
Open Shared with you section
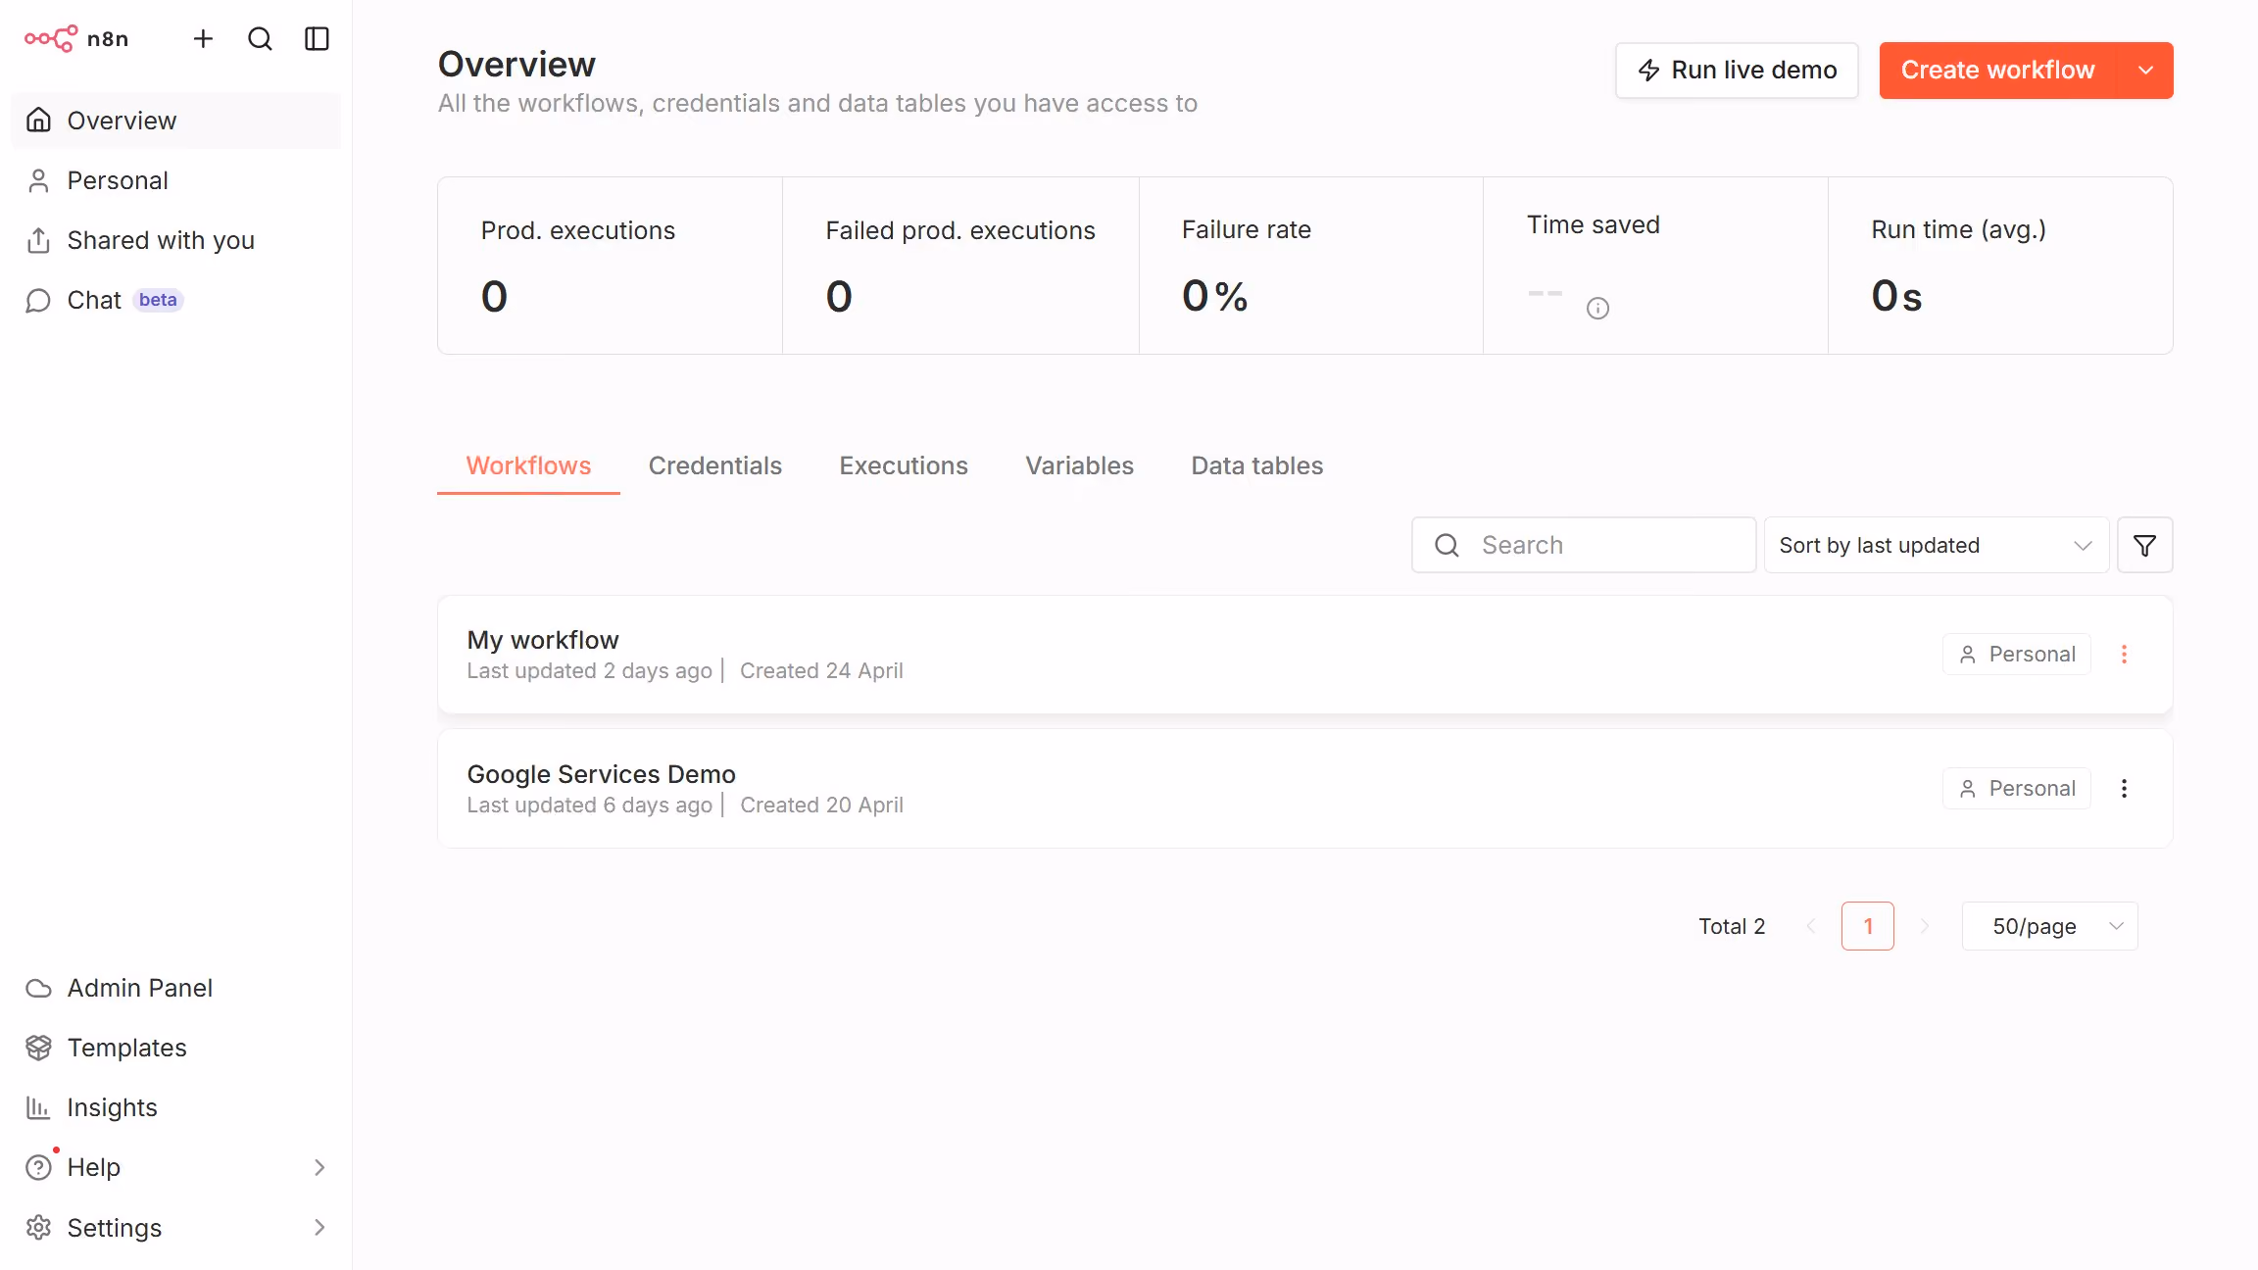[176, 240]
